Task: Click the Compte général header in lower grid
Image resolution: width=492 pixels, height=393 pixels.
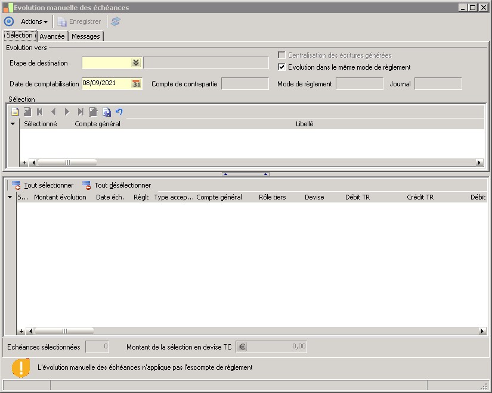Action: coord(219,197)
